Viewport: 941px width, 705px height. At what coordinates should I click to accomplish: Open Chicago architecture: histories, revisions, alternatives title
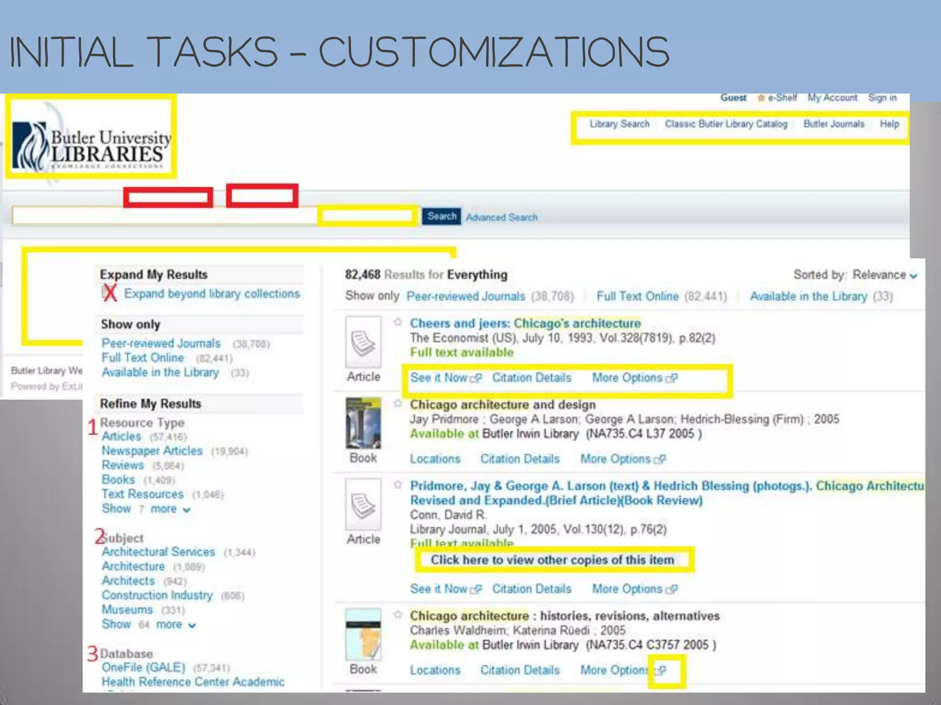click(565, 616)
